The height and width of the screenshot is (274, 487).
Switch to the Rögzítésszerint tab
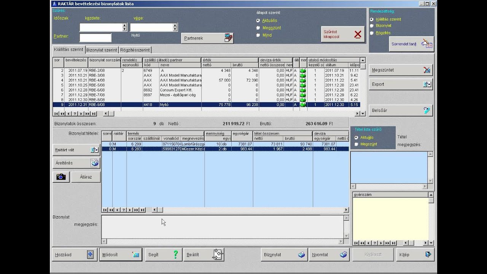pyautogui.click(x=135, y=50)
